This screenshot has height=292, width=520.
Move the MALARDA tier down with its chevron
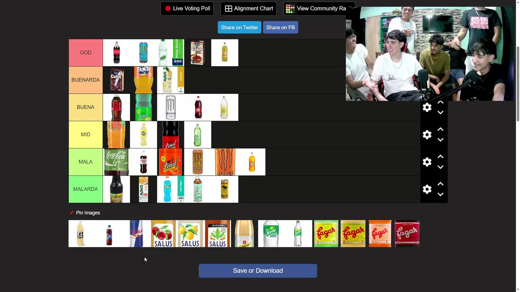pyautogui.click(x=440, y=194)
